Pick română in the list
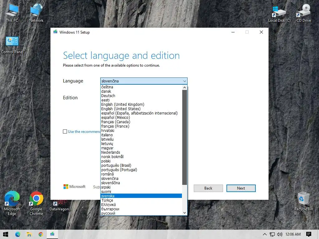The width and height of the screenshot is (319, 239). 141,174
